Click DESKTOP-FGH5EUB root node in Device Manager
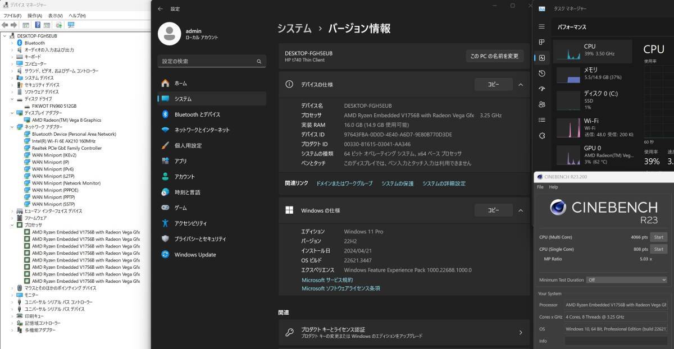 37,35
